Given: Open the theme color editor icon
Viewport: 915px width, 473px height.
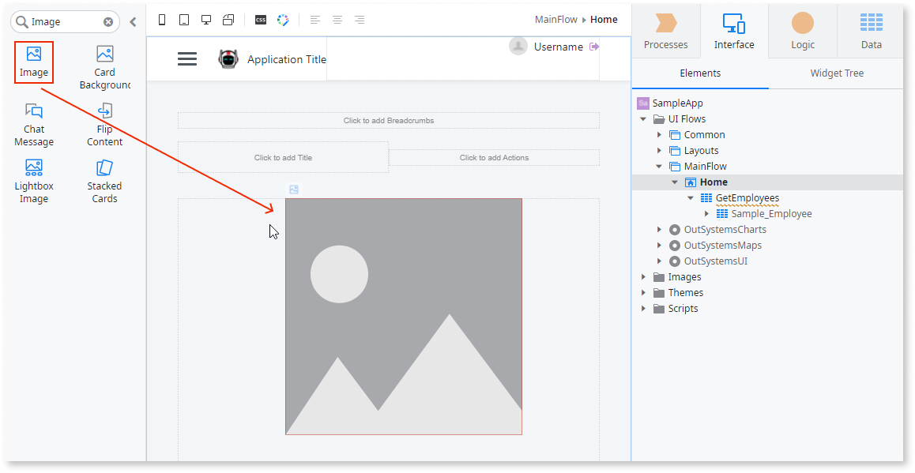Looking at the screenshot, I should pyautogui.click(x=283, y=20).
